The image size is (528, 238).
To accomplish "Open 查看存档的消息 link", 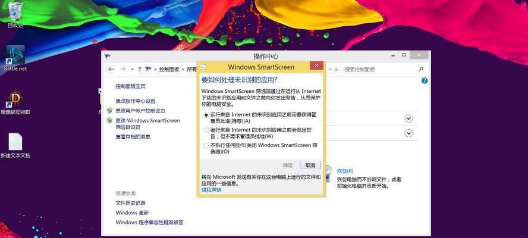I will [x=133, y=136].
